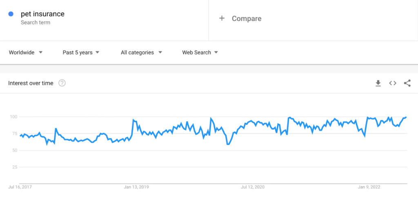Viewport: 418px width, 212px height.
Task: Open the Past 5 years time range dropdown
Action: tap(81, 52)
